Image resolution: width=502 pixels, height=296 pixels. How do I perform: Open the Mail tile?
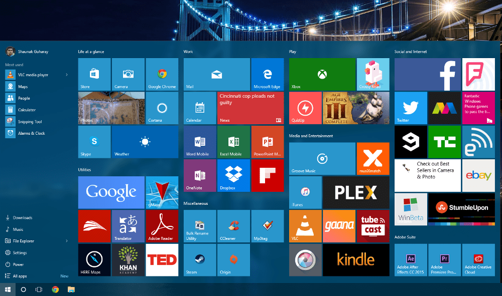tap(217, 75)
